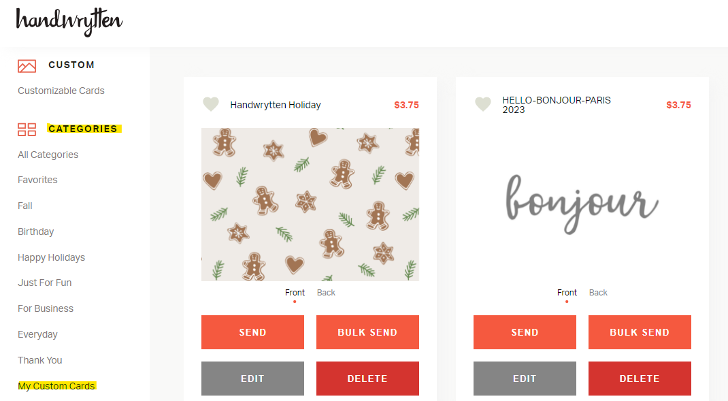The height and width of the screenshot is (401, 728).
Task: Select the For Business category
Action: (x=46, y=308)
